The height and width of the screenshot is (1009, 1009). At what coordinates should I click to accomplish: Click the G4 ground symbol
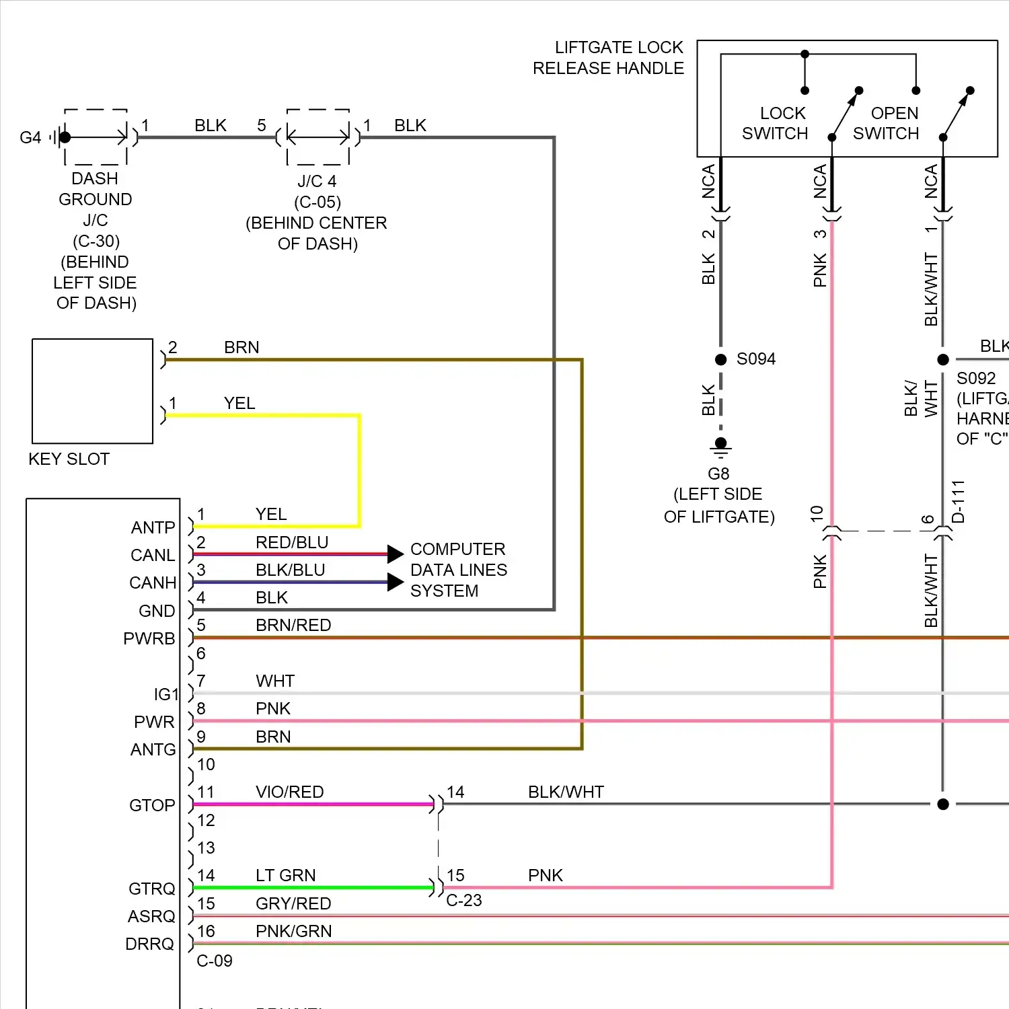tap(61, 137)
